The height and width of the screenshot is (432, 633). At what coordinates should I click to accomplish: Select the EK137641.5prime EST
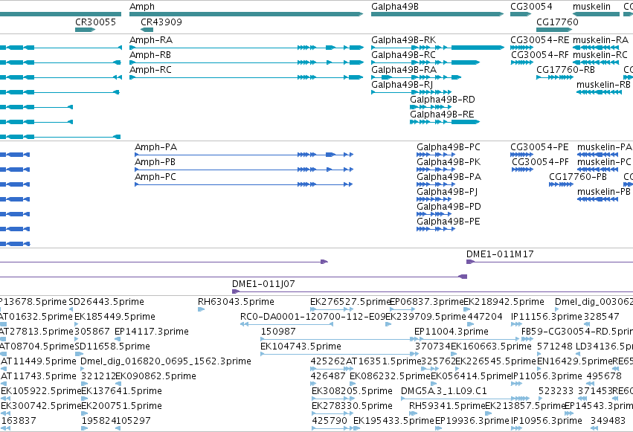click(x=85, y=399)
